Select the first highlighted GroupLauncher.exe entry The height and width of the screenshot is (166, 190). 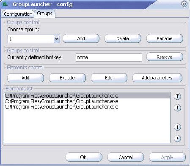pos(87,96)
